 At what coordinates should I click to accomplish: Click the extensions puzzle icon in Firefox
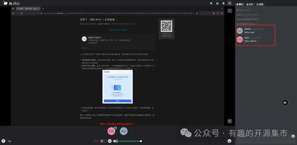click(214, 13)
